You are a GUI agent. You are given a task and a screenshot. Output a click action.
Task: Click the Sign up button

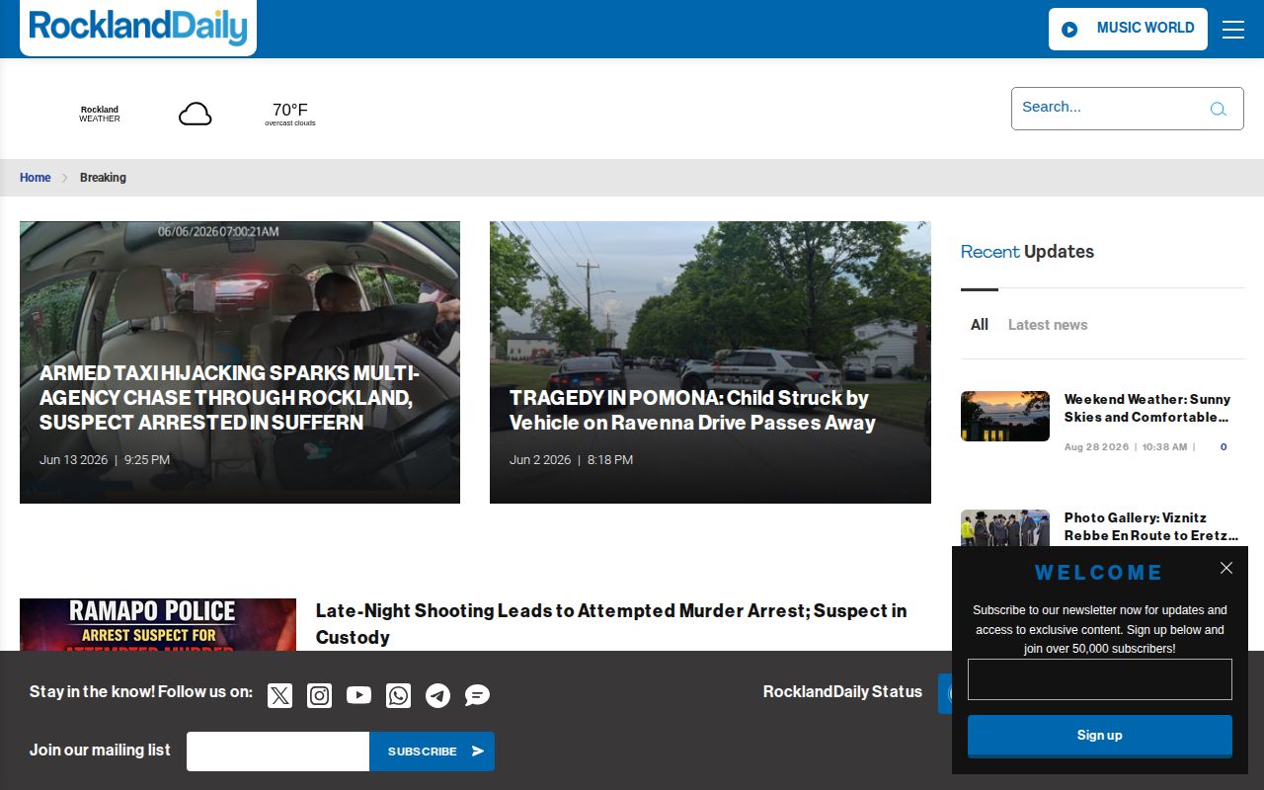(1100, 736)
